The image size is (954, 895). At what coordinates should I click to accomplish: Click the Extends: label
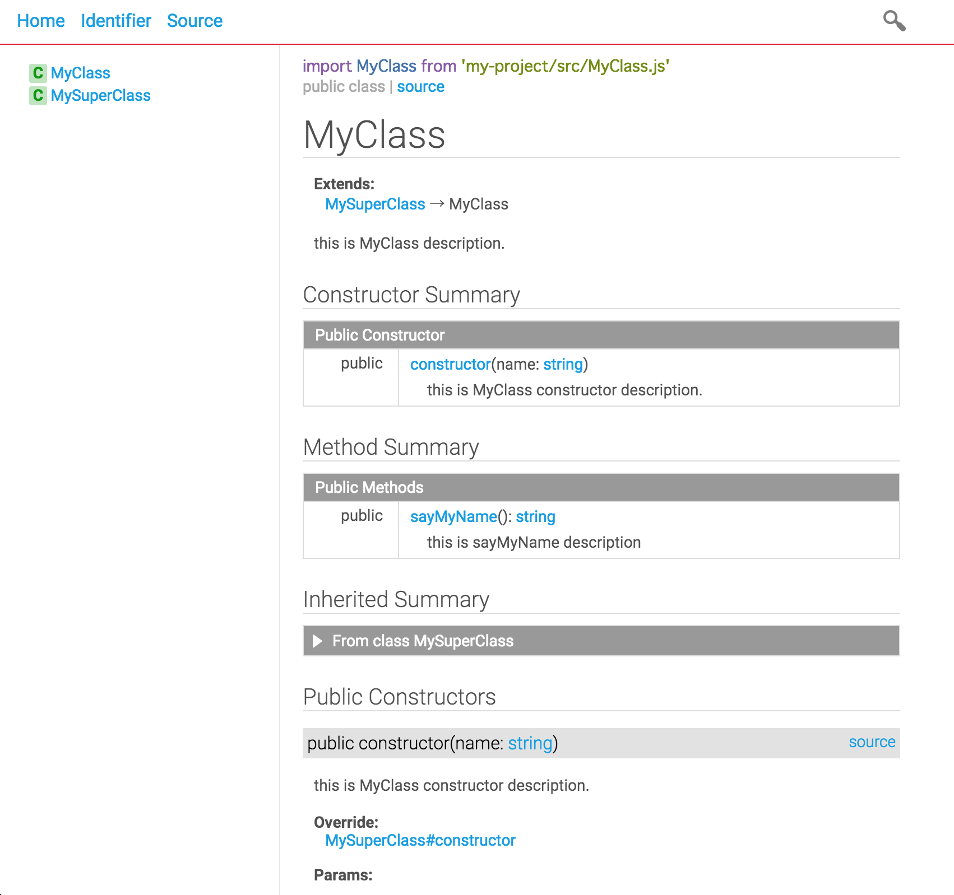(344, 184)
